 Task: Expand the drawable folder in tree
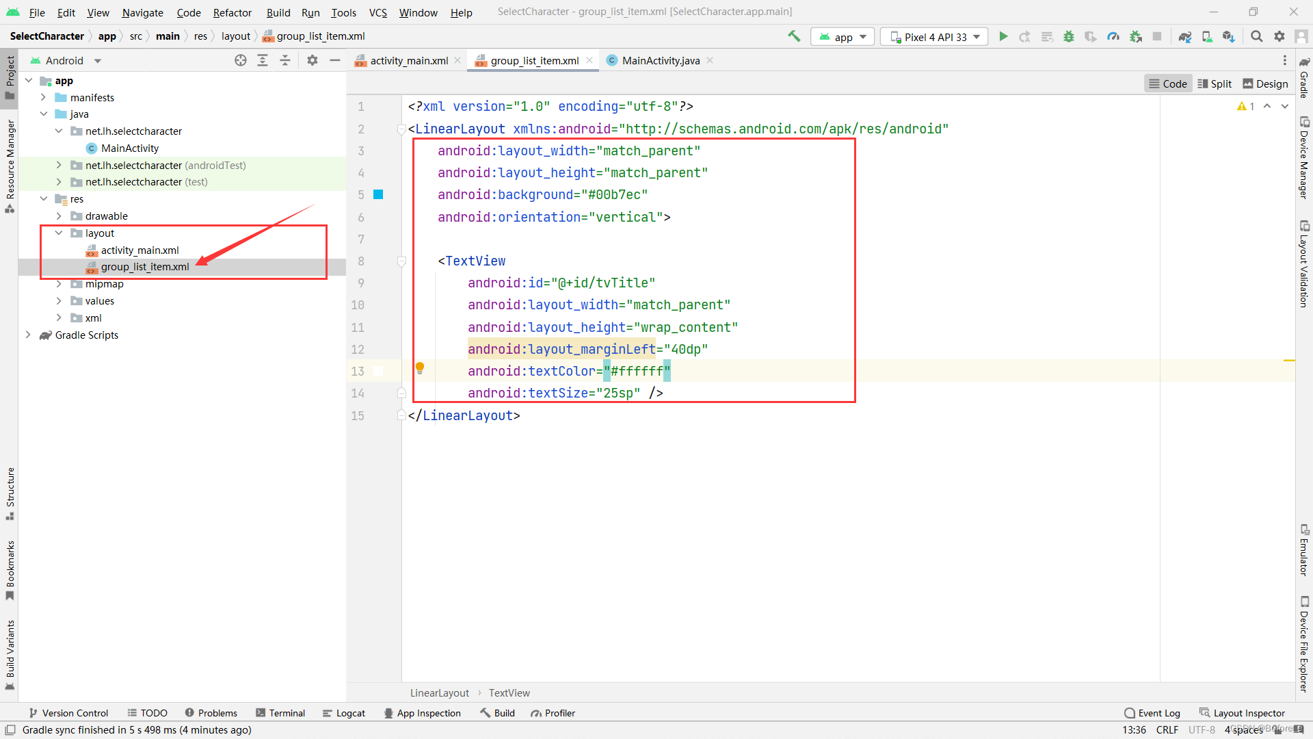coord(59,216)
